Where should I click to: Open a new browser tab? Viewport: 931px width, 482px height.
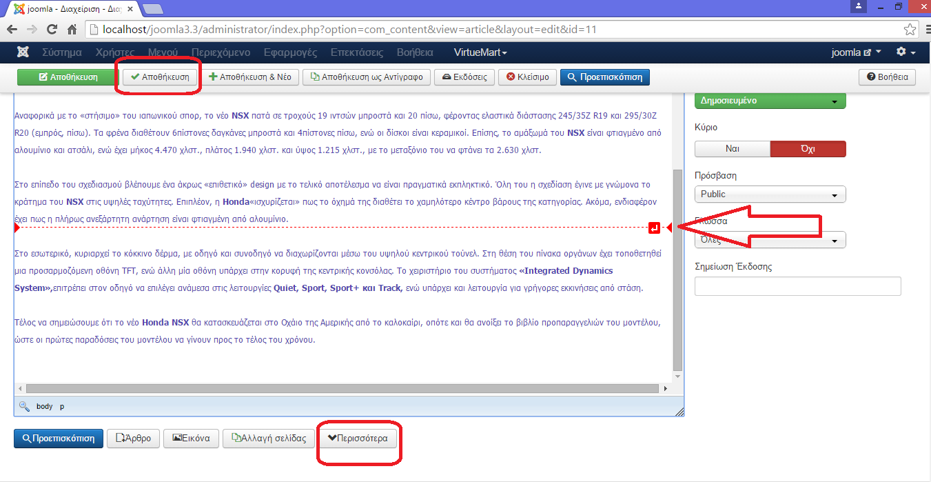[153, 10]
